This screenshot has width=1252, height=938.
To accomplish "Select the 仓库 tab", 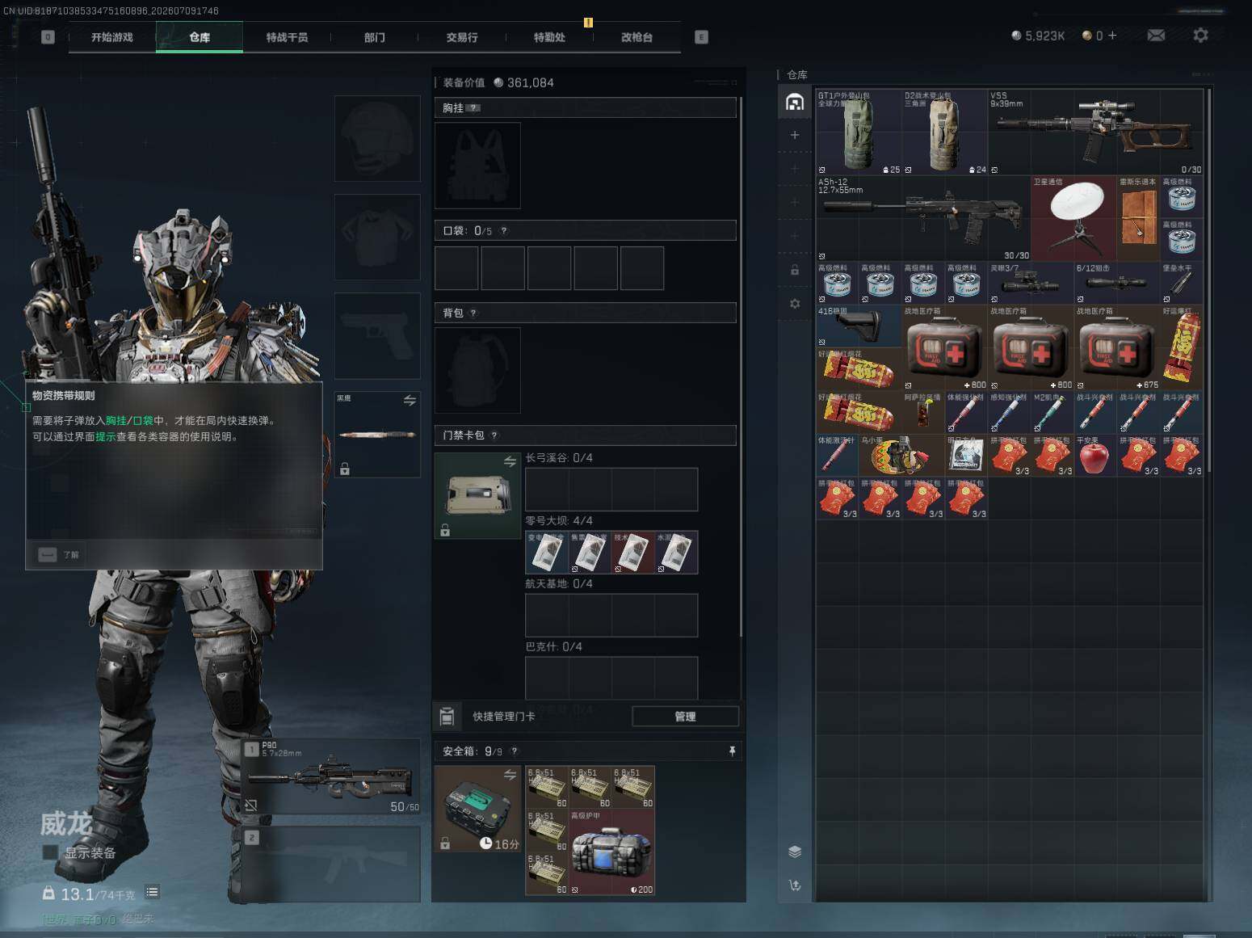I will point(200,37).
